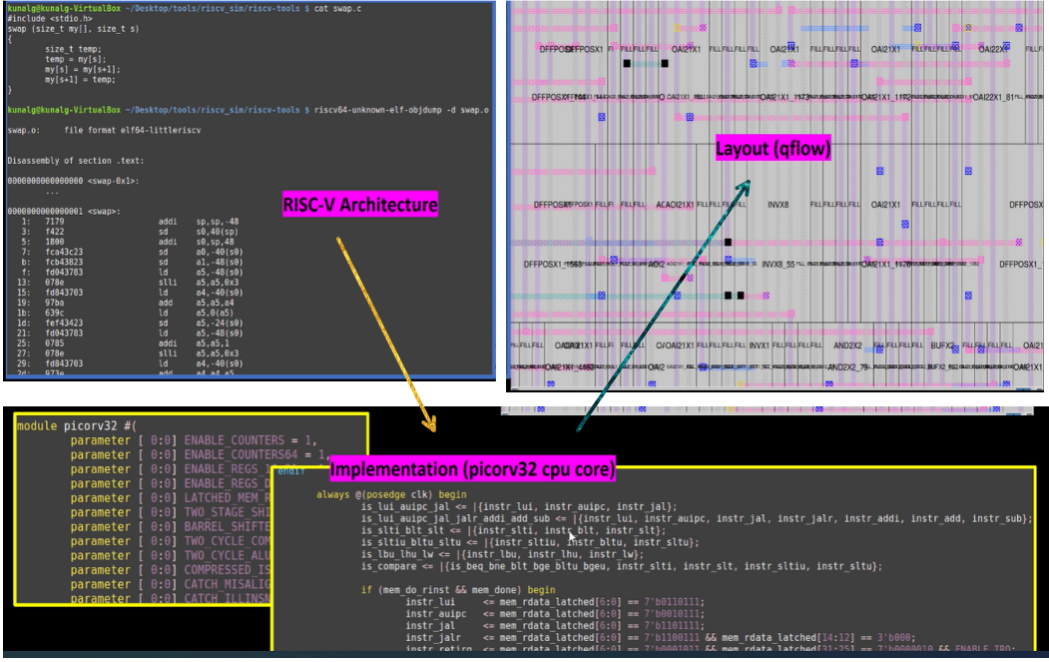Image resolution: width=1049 pixels, height=662 pixels.
Task: Click the Implementation (picorv32 cpu core) label
Action: pos(474,468)
